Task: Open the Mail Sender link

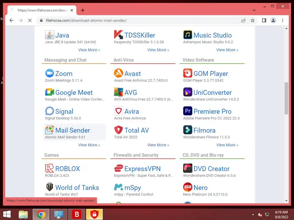Action: (x=73, y=130)
